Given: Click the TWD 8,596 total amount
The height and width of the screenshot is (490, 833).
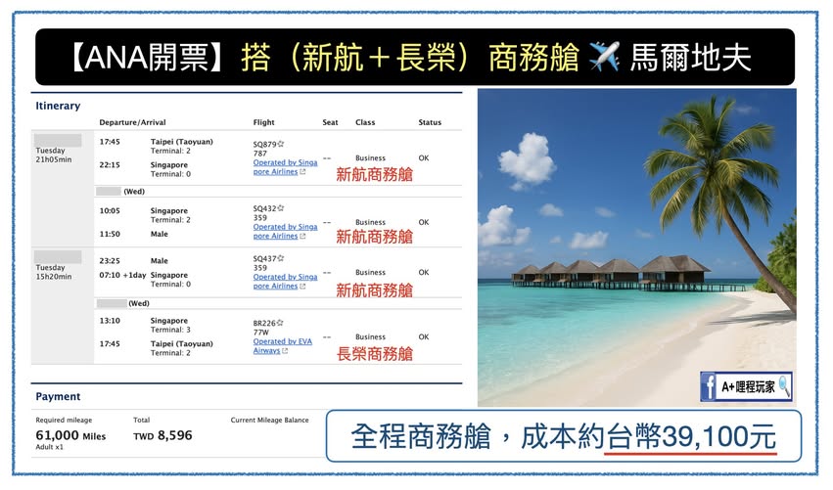Looking at the screenshot, I should click(162, 436).
